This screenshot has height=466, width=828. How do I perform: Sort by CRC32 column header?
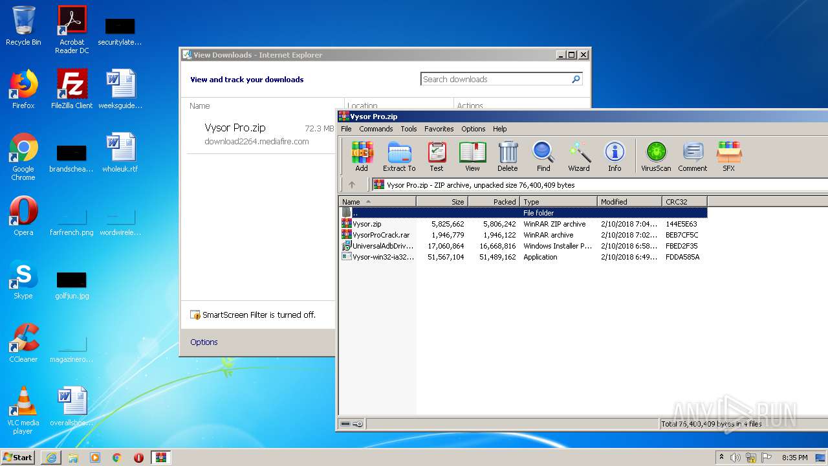point(684,202)
